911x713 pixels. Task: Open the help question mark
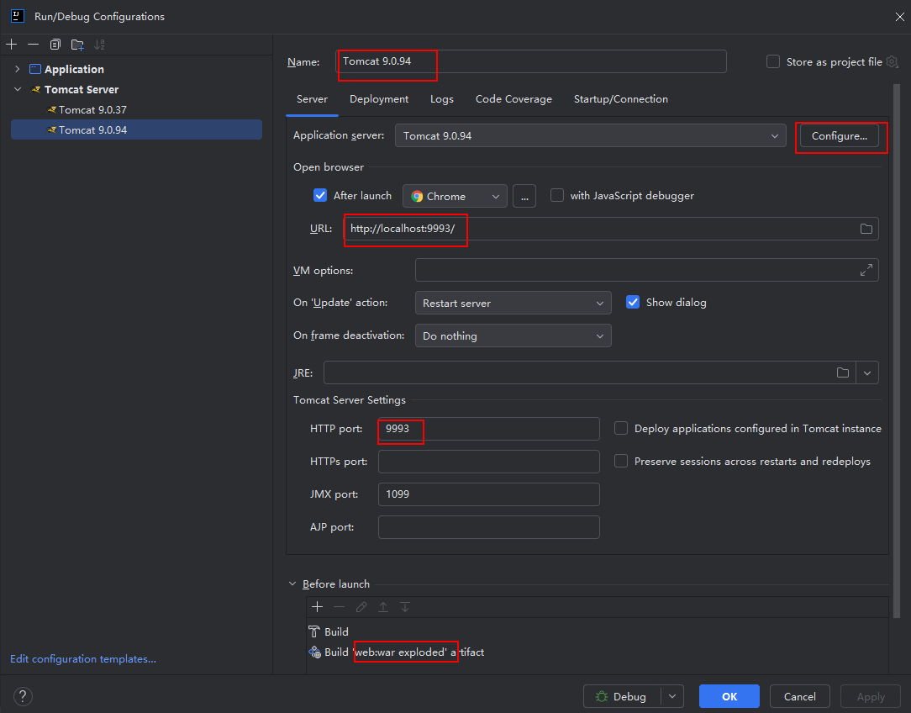(x=24, y=696)
